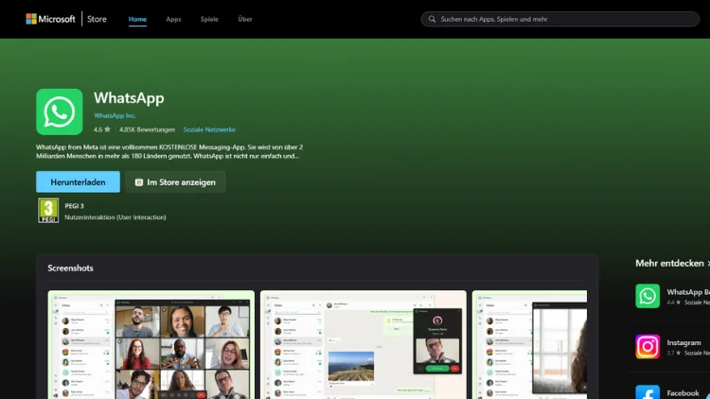Click the large WhatsApp app icon
Image resolution: width=710 pixels, height=399 pixels.
[60, 112]
